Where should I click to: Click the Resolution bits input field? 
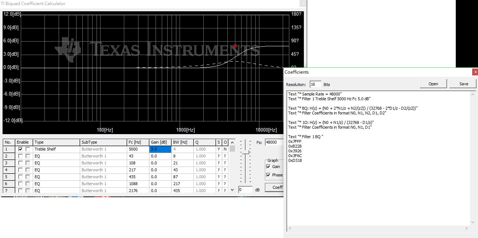coord(316,84)
